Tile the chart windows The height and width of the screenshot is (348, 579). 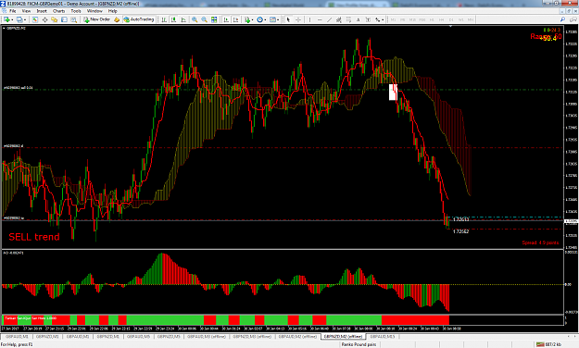click(x=214, y=19)
